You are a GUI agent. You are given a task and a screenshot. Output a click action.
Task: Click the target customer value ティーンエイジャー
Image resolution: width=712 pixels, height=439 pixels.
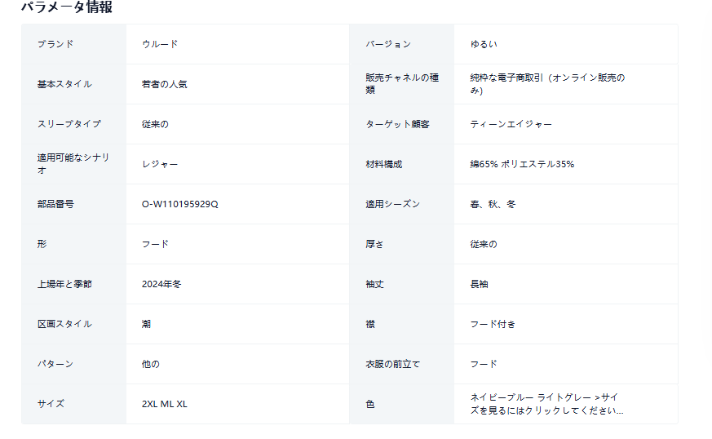(511, 124)
